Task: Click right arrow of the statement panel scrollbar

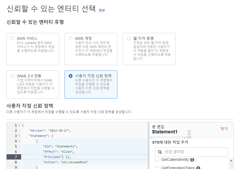Action: point(185,138)
